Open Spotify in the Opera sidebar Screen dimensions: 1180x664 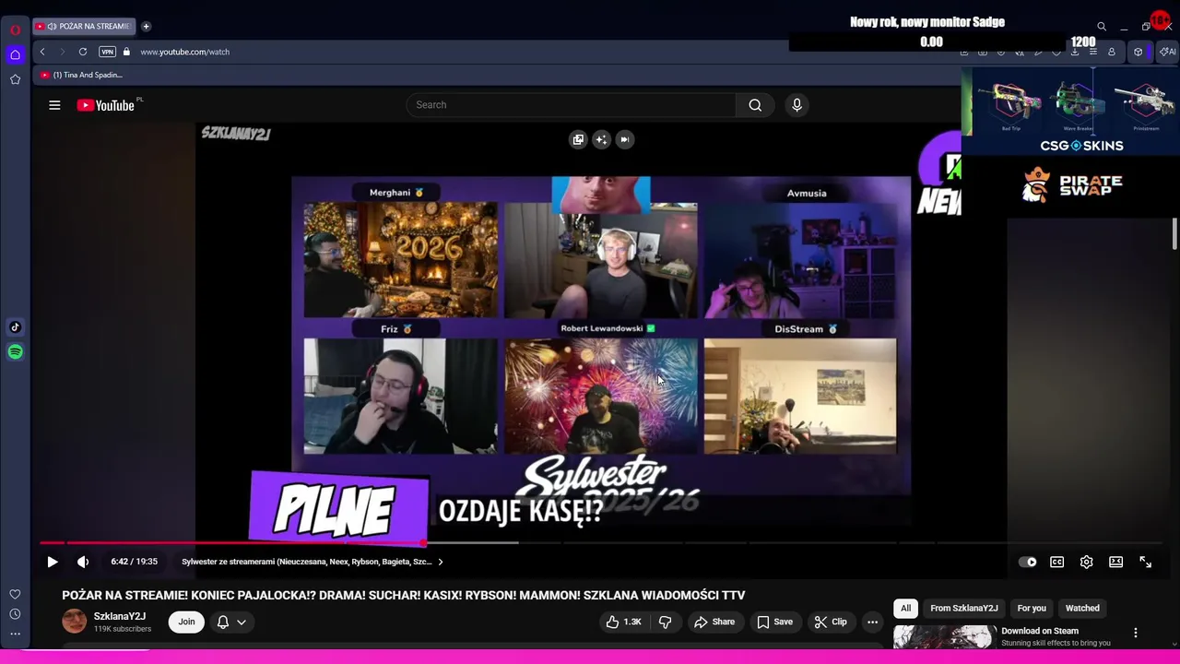tap(15, 351)
